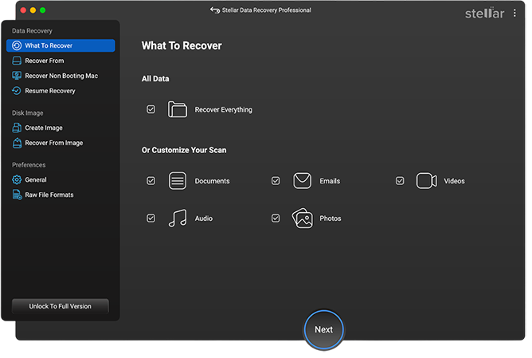The width and height of the screenshot is (532, 358).
Task: Click the Photos label
Action: pos(331,218)
